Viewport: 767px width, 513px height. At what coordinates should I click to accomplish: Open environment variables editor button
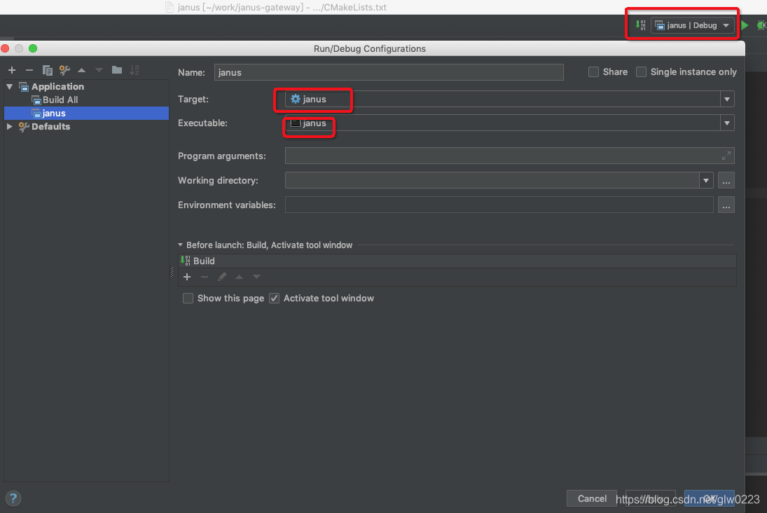726,205
